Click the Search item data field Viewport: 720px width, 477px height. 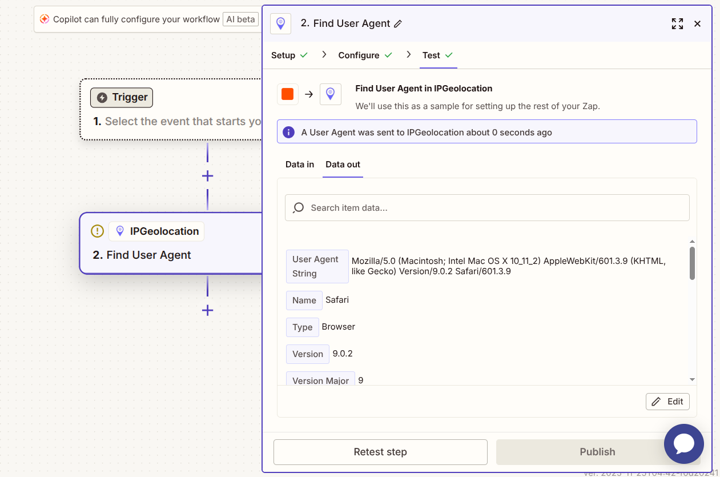[x=487, y=208]
